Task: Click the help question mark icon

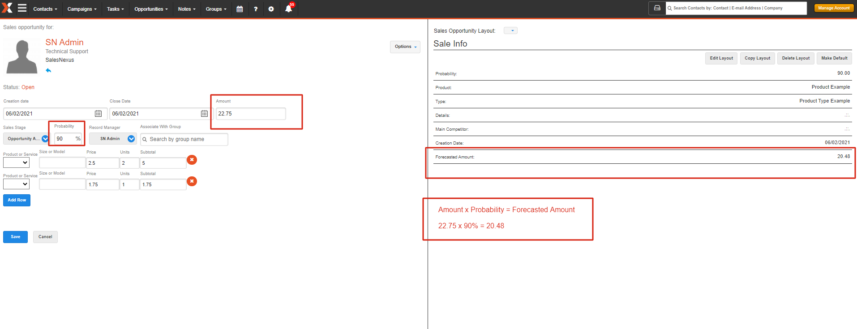Action: [256, 9]
